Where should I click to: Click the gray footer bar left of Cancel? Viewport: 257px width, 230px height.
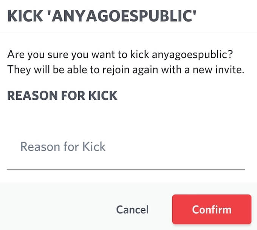pyautogui.click(x=57, y=210)
